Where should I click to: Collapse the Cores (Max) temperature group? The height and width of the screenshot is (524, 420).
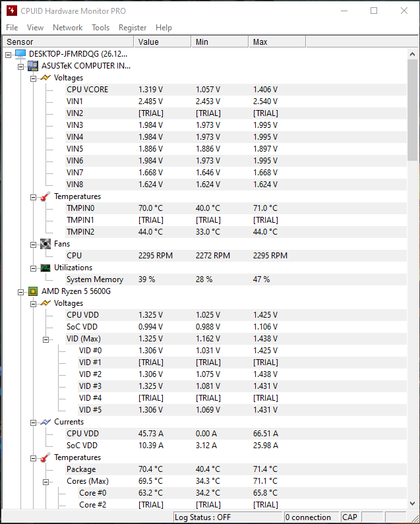(45, 482)
